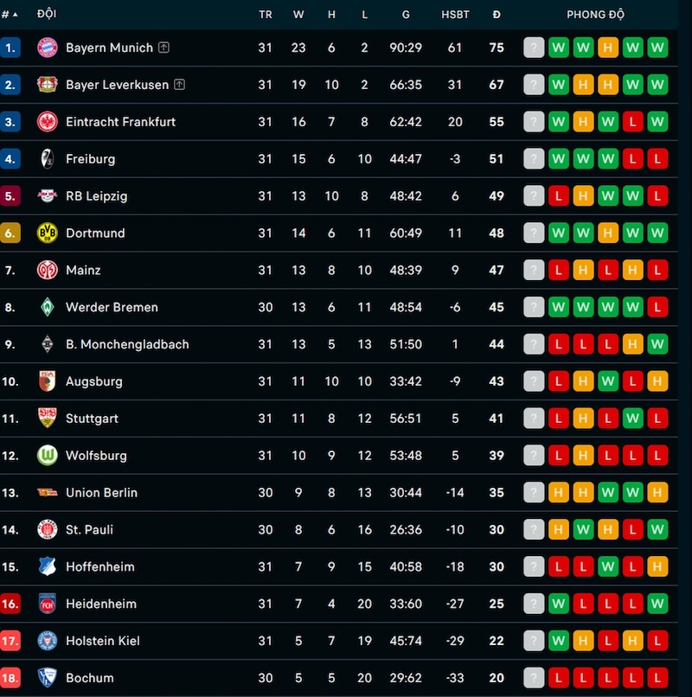Click the Dortmund BVB logo
692x697 pixels.
[x=47, y=233]
